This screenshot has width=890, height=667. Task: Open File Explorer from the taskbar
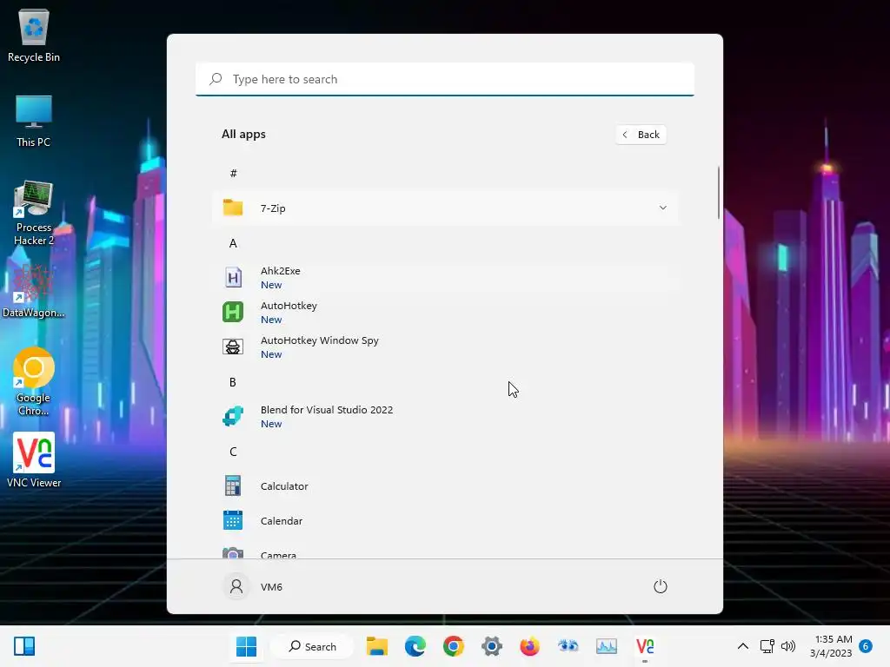377,646
